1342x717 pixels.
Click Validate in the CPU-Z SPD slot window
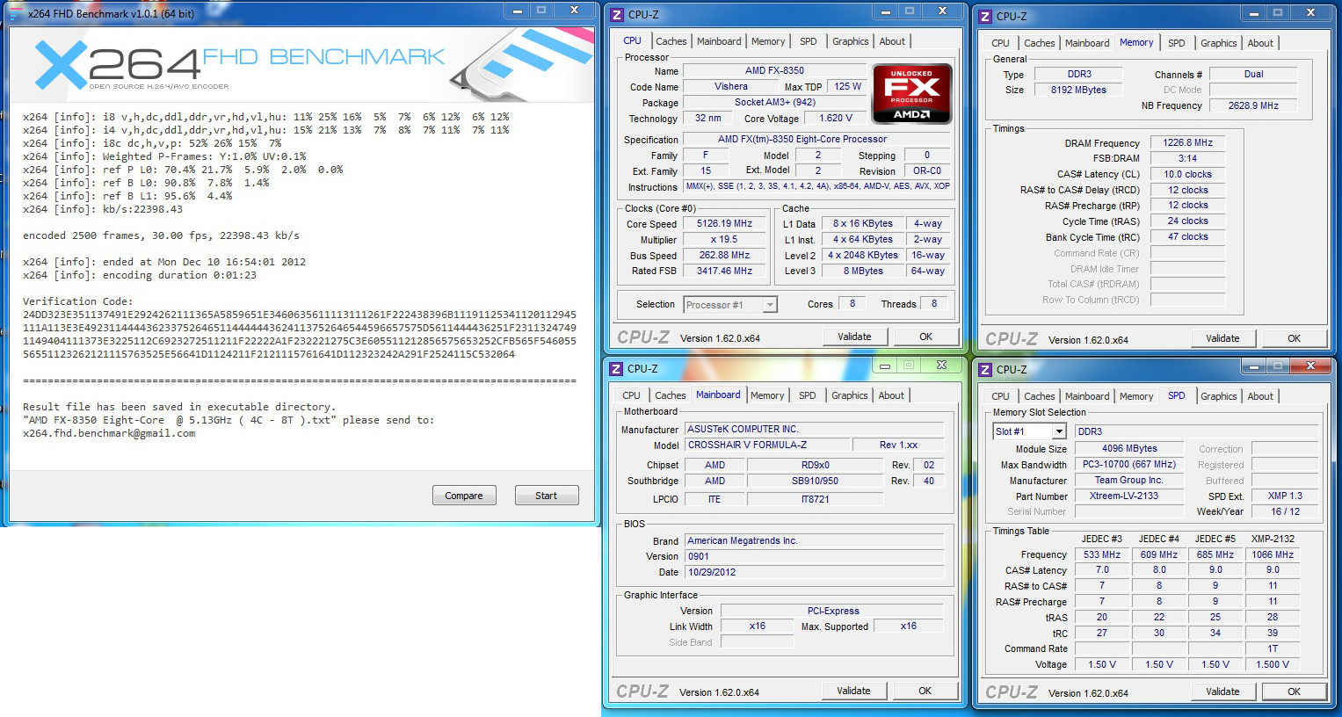click(1222, 692)
